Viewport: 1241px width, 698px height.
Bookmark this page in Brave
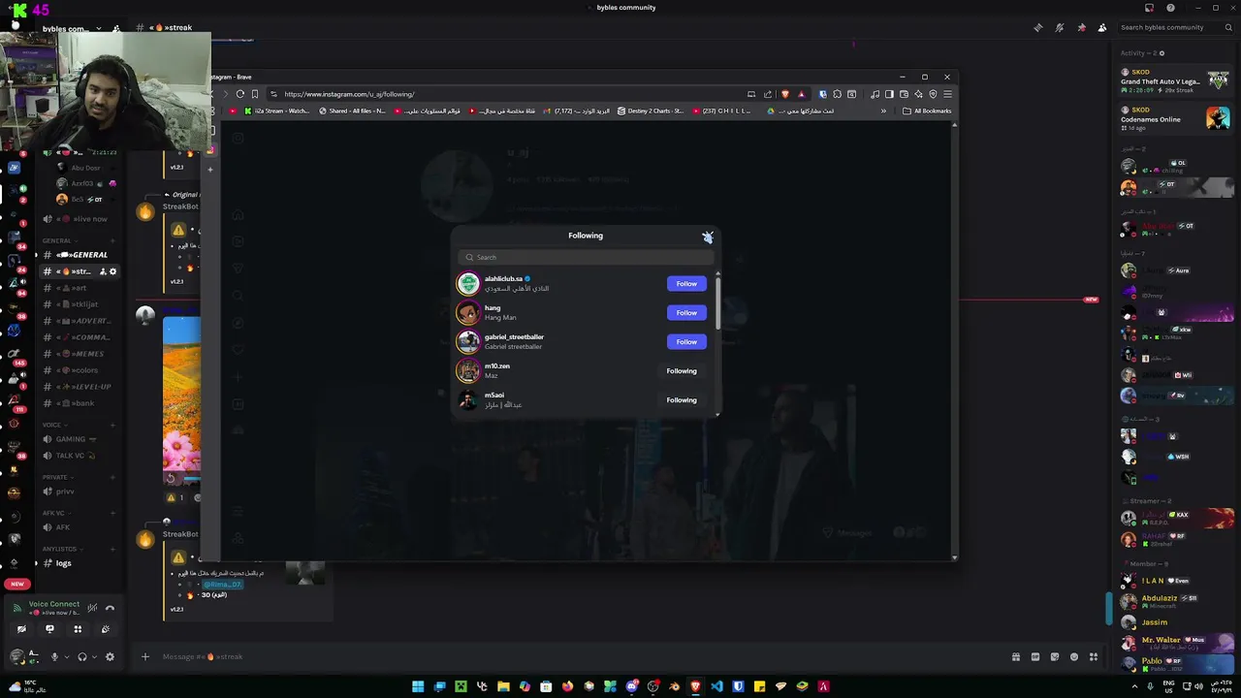click(x=255, y=94)
